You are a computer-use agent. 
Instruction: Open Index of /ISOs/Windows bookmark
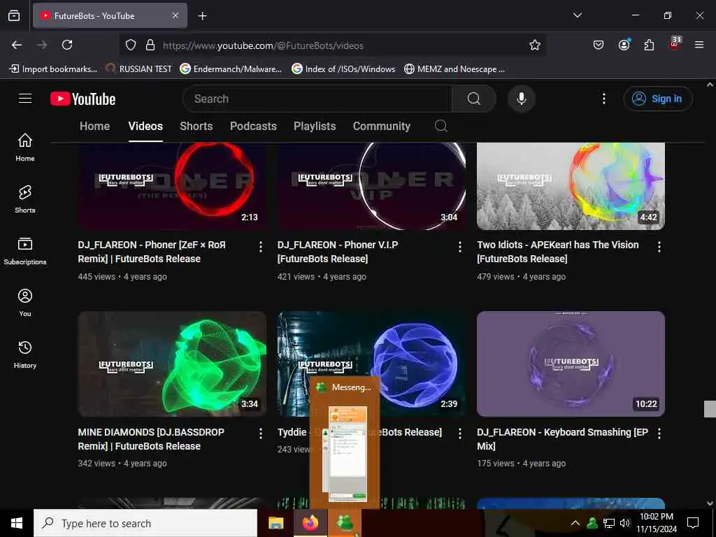(343, 69)
